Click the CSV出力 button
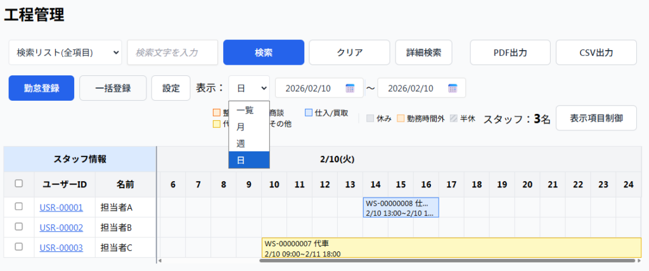 (x=596, y=53)
